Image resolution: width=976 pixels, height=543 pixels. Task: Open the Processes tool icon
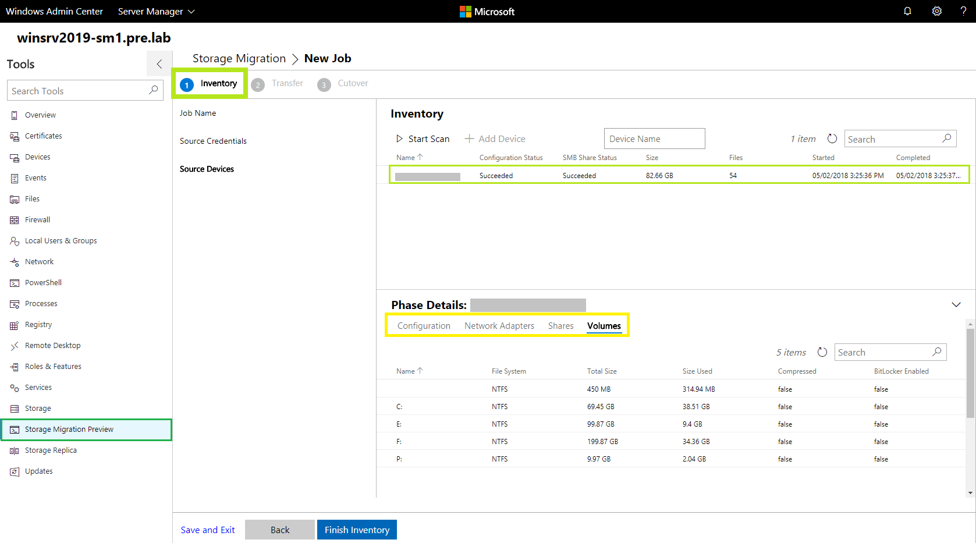[15, 304]
